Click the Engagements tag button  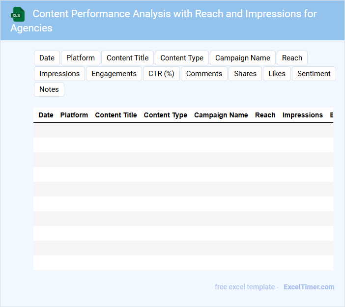(114, 74)
